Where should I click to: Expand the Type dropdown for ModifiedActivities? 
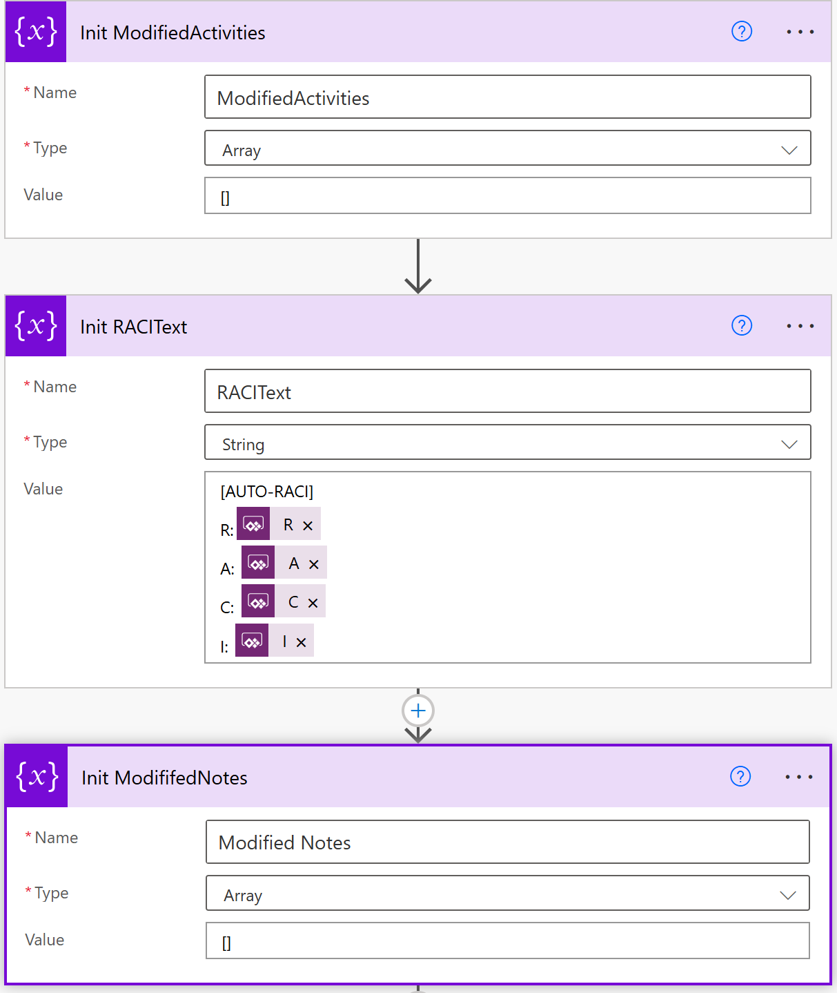[x=789, y=150]
